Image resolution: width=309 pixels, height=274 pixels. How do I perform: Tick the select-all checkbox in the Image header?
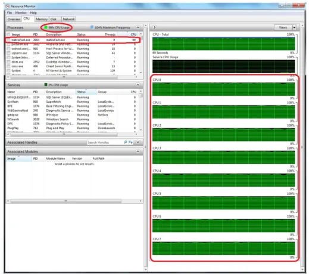tap(8, 34)
